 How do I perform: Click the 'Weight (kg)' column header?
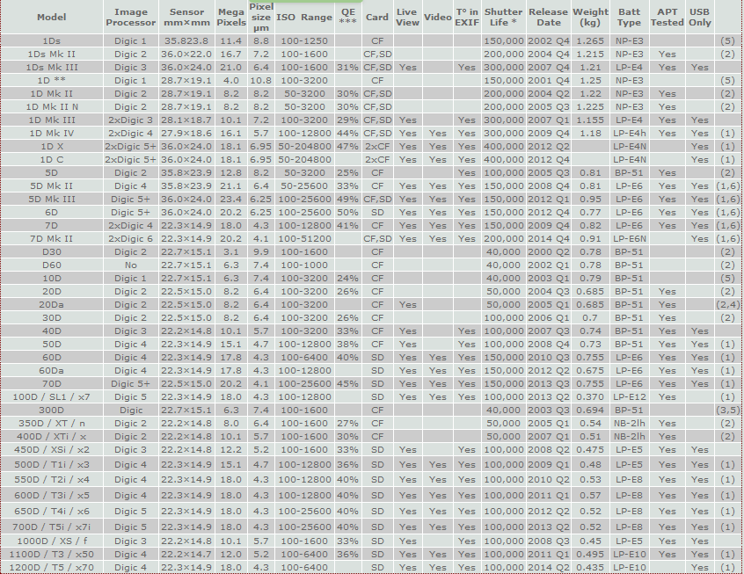[590, 17]
